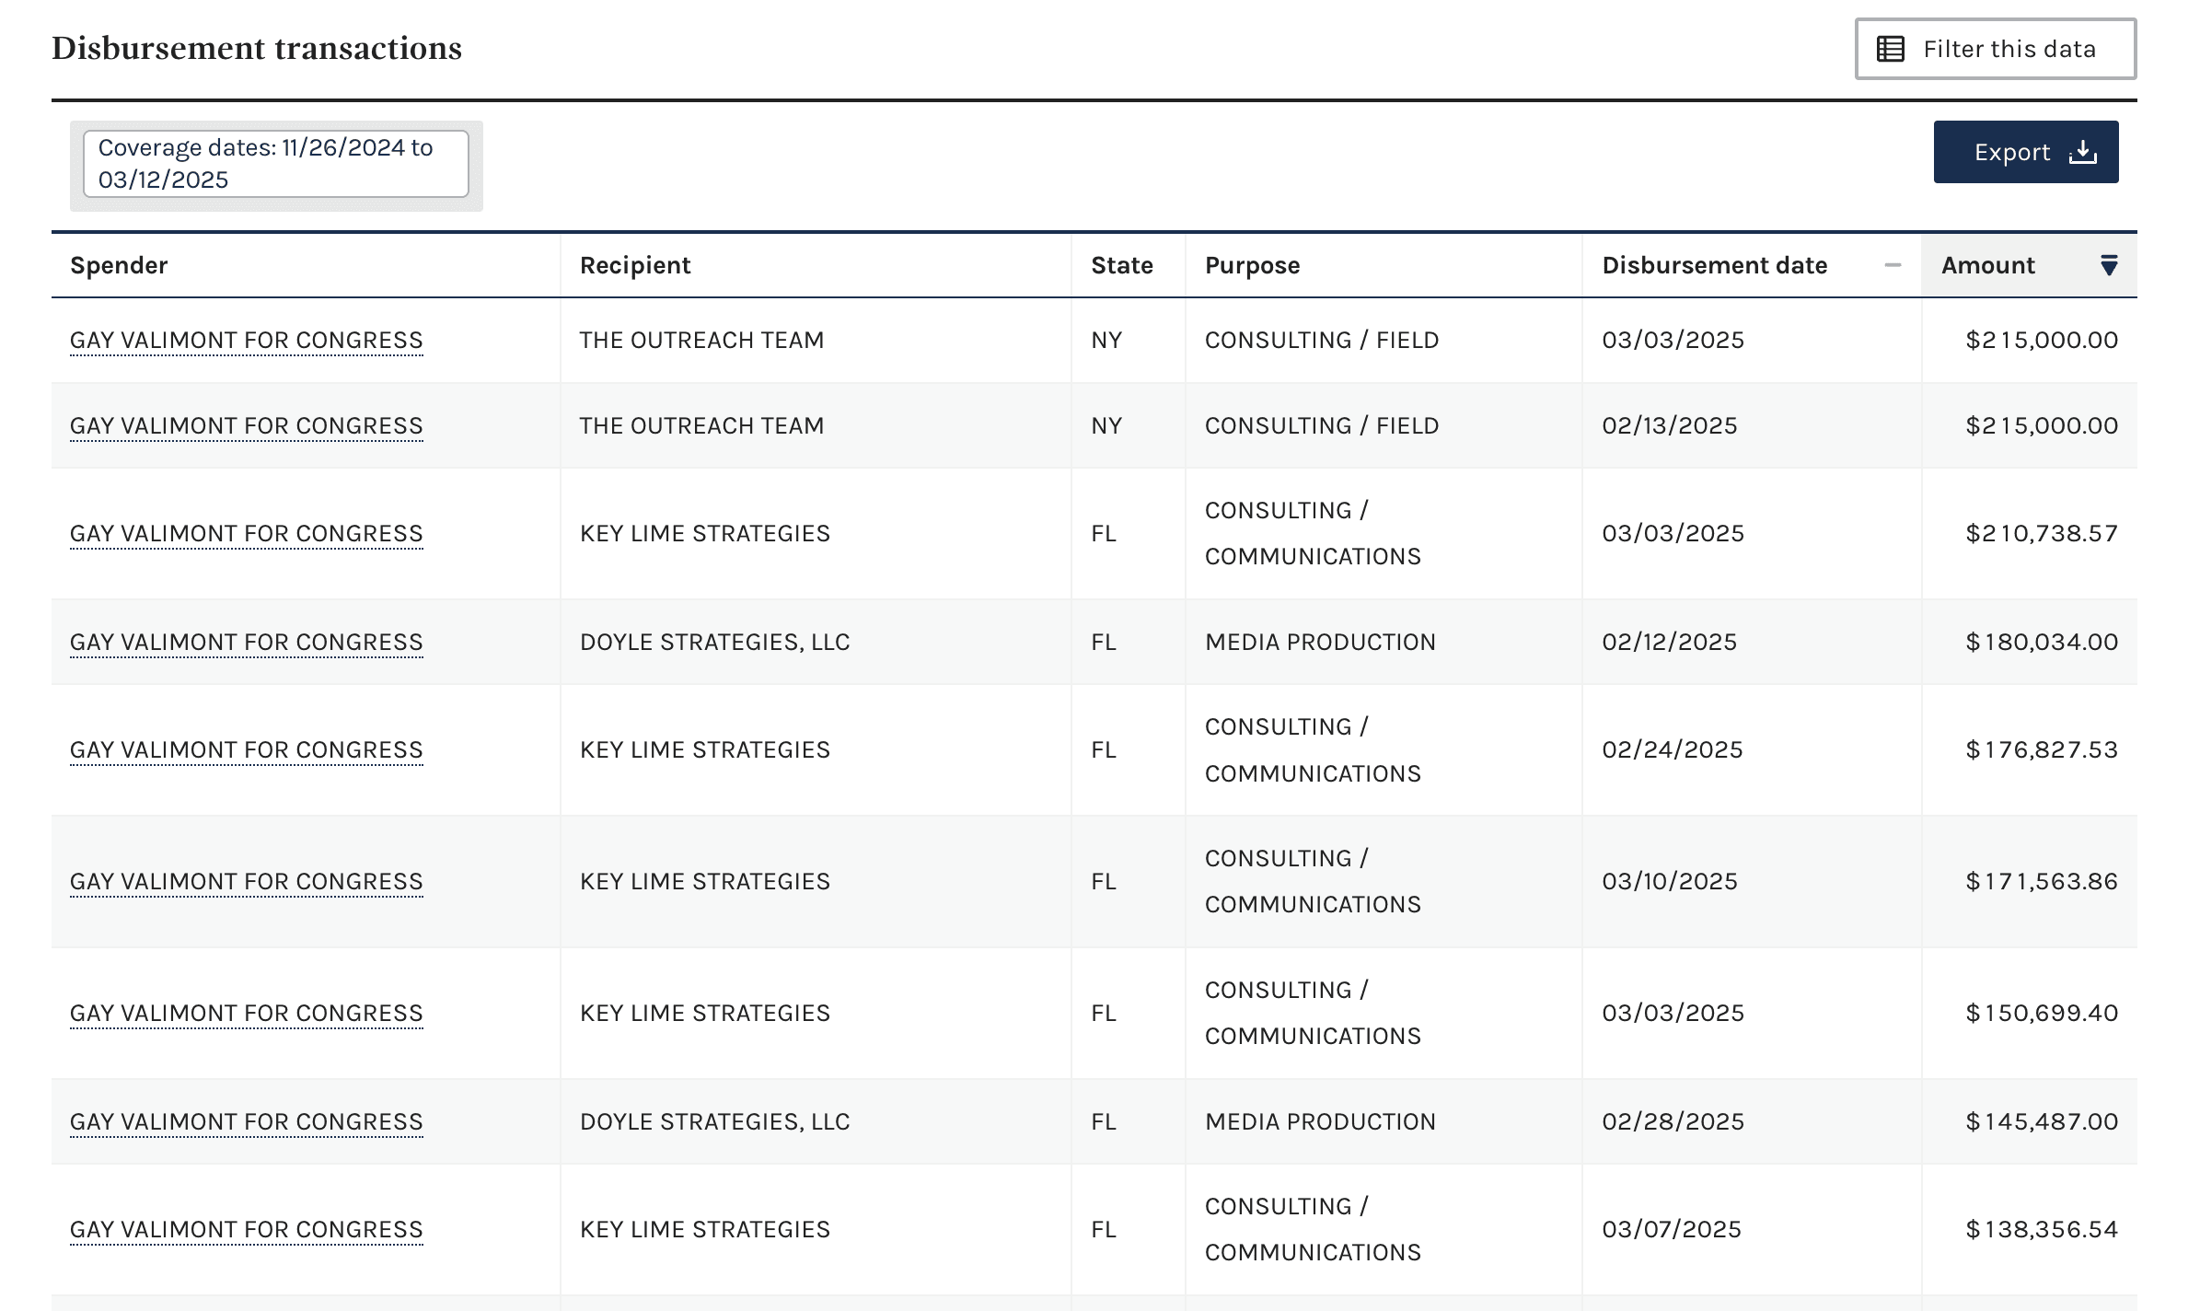Open spender link for 03/07/2025 disbursement row
The height and width of the screenshot is (1311, 2200).
pyautogui.click(x=246, y=1230)
